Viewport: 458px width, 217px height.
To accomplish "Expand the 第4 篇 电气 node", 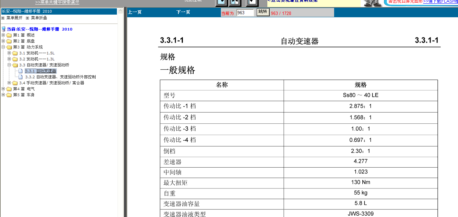I will (x=3, y=89).
